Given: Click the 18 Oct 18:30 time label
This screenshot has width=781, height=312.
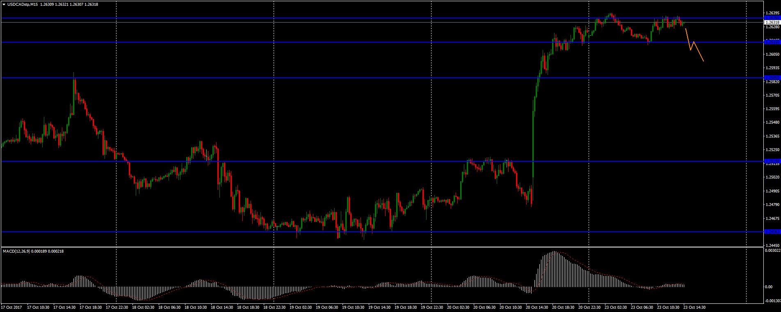Looking at the screenshot, I should (x=248, y=307).
